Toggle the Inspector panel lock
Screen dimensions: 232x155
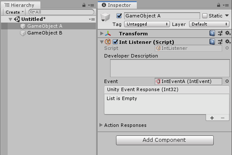[218, 5]
